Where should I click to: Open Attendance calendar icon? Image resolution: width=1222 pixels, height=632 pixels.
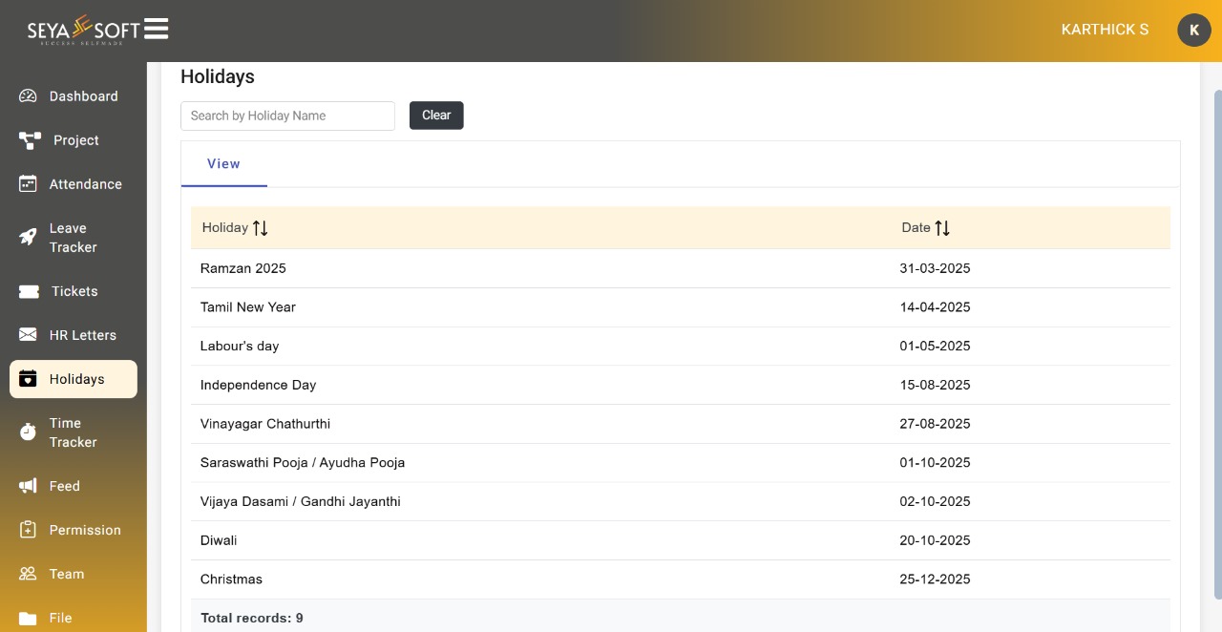point(28,184)
